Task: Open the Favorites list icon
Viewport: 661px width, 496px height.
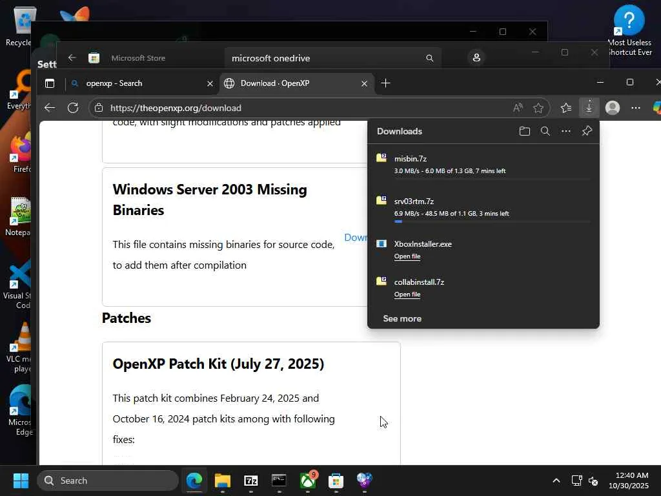Action: (566, 108)
